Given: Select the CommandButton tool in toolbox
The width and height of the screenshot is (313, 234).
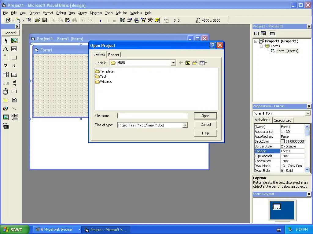Looking at the screenshot, I should coord(14,58).
